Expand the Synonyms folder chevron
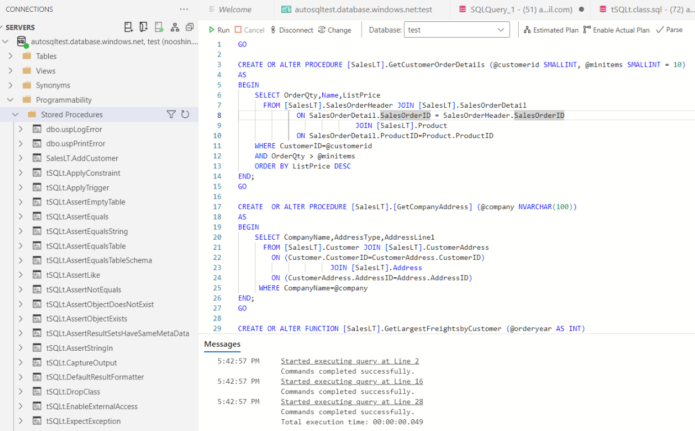The image size is (695, 431). tap(11, 85)
